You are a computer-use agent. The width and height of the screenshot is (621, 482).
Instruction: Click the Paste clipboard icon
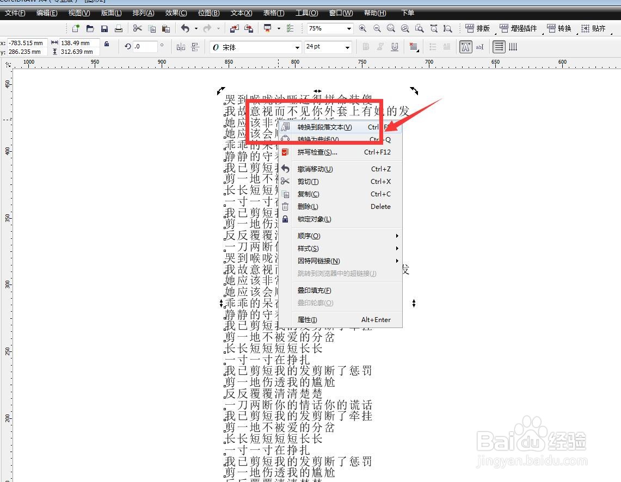166,28
